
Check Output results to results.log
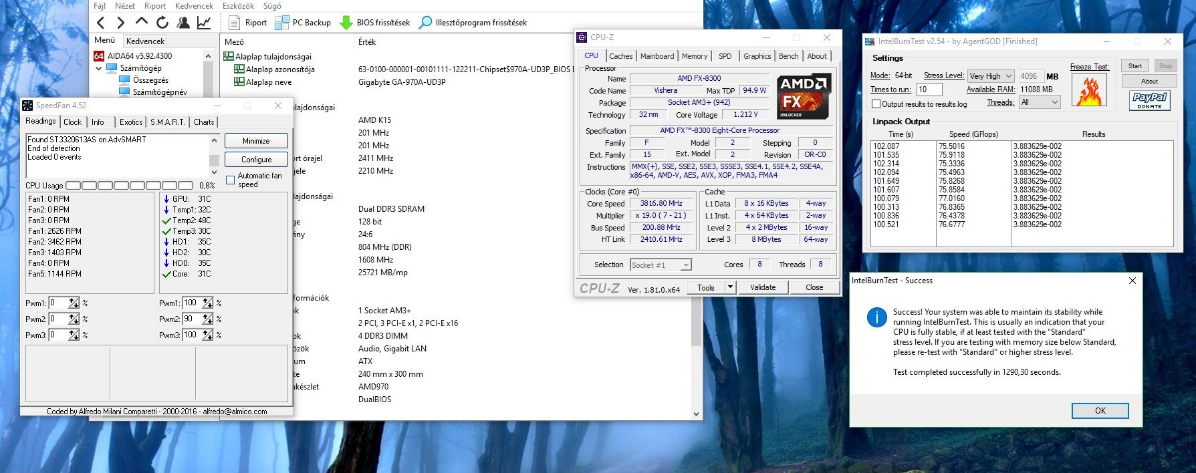pos(876,104)
